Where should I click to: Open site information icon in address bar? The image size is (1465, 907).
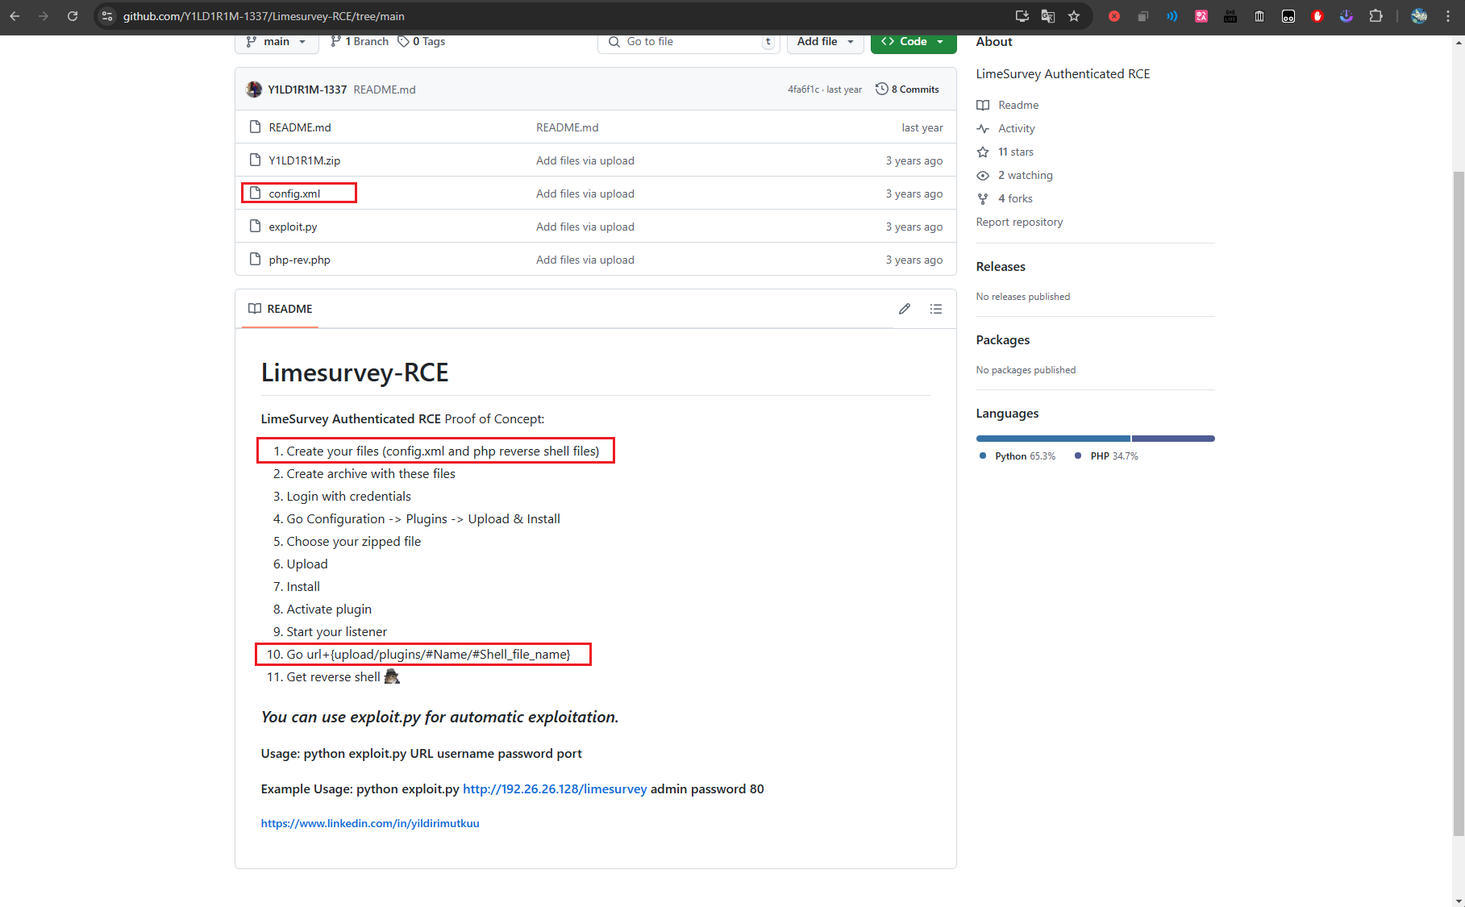(107, 16)
